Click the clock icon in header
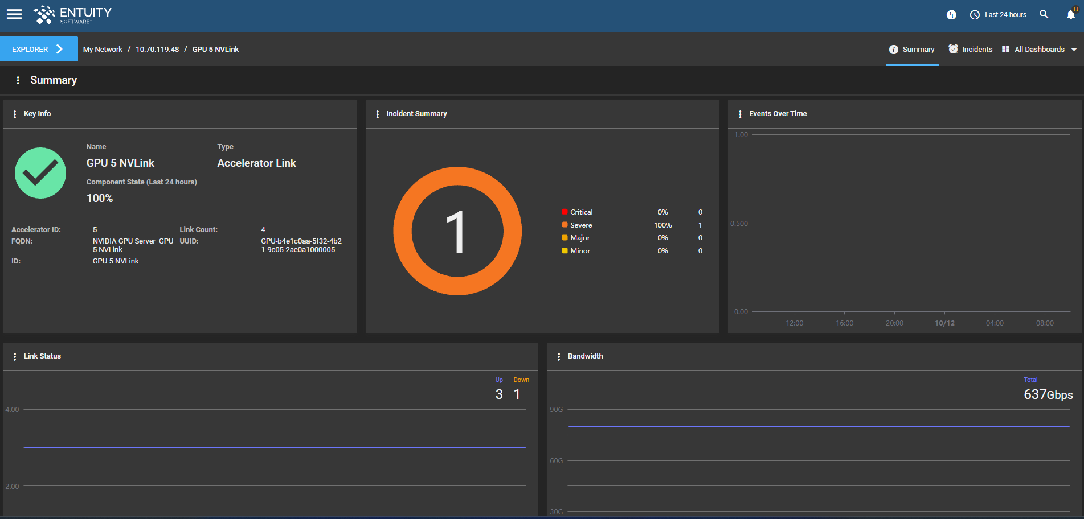1084x519 pixels. (x=975, y=15)
